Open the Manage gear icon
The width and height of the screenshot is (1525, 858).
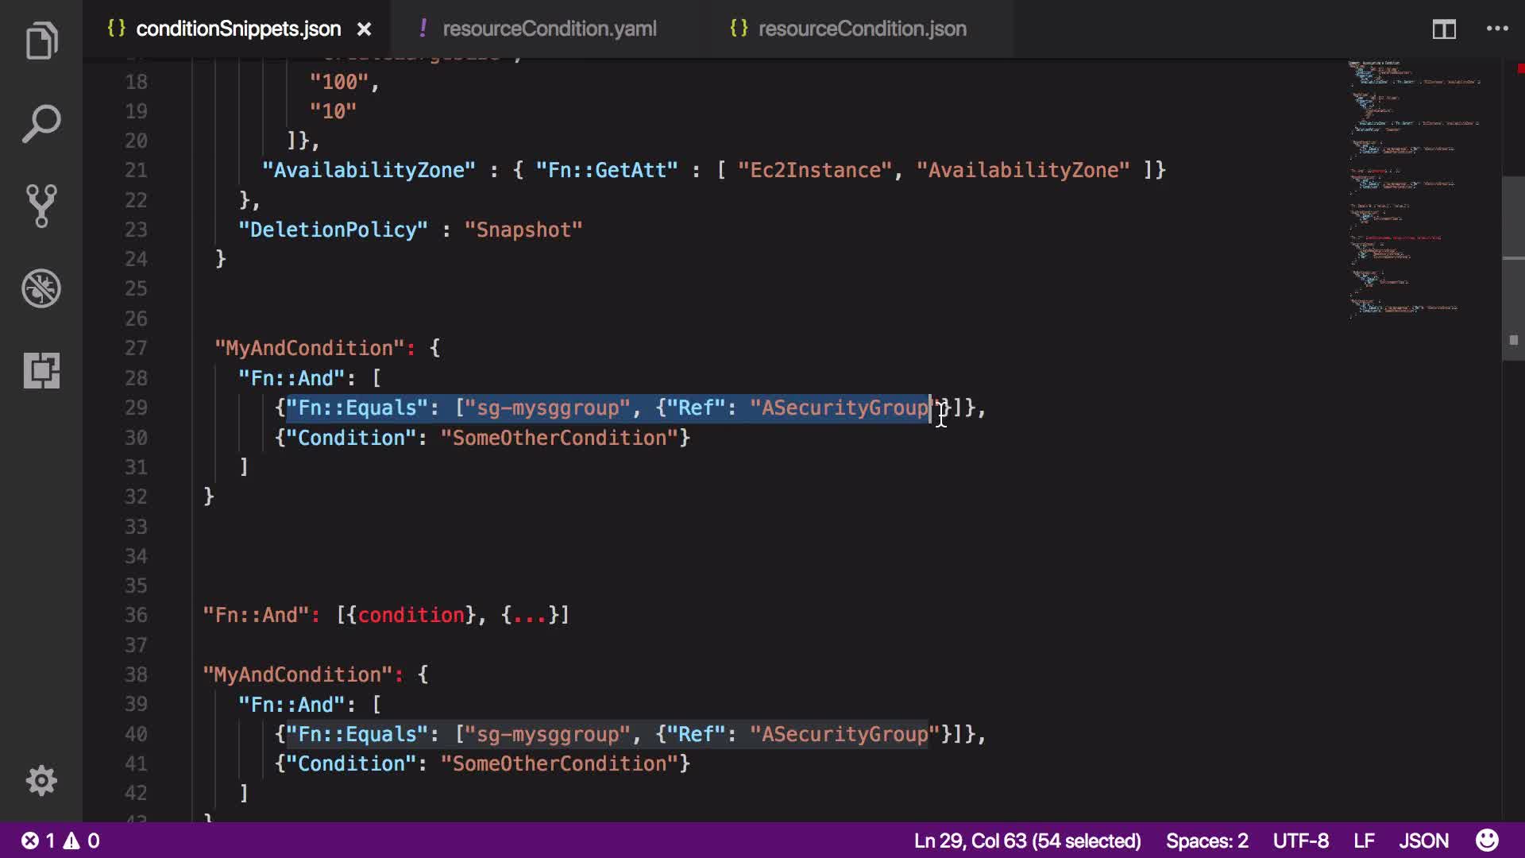(41, 780)
